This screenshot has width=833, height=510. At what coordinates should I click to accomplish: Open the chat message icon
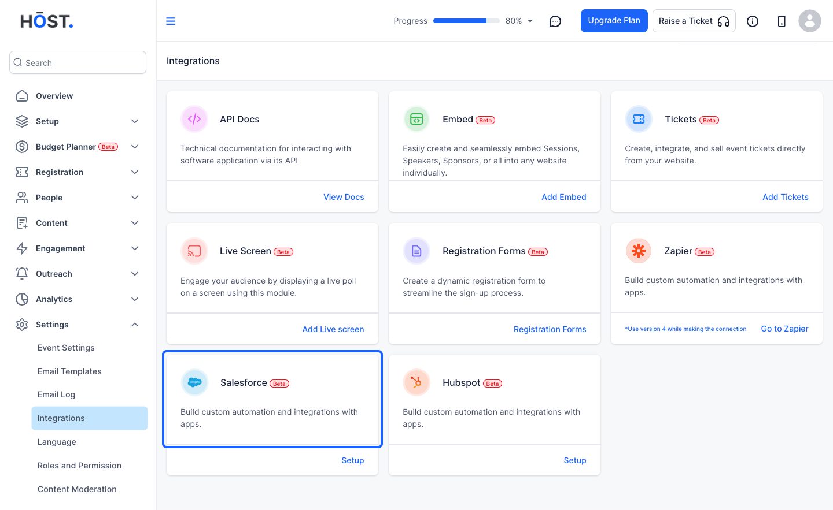[x=555, y=21]
